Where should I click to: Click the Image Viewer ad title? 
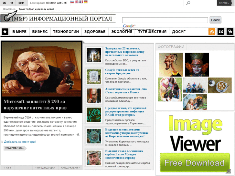pyautogui.click(x=196, y=133)
